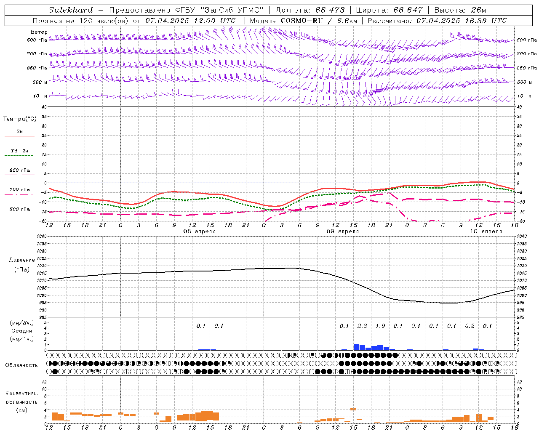Click the "Рассчитано: 07.04.2025 16:39 UTC" timestamp
Viewport: 539px width, 431px height.
pos(437,21)
